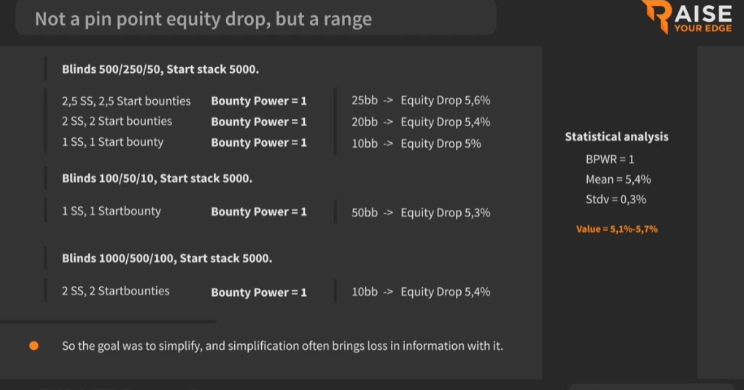Click the 'BPWR = 1' line
Viewport: 744px width, 390px height.
[610, 160]
